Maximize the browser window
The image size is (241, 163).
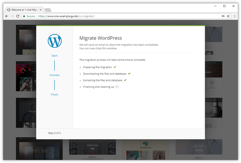pyautogui.click(x=225, y=6)
